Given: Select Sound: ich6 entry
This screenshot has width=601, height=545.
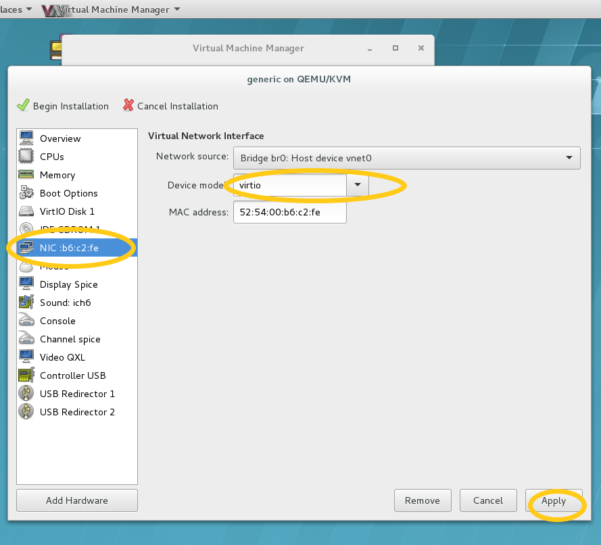Looking at the screenshot, I should tap(77, 303).
